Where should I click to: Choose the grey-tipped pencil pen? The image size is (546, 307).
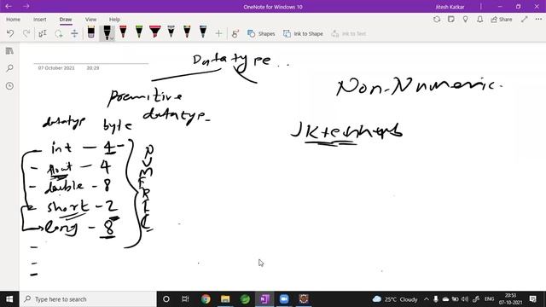(x=171, y=32)
